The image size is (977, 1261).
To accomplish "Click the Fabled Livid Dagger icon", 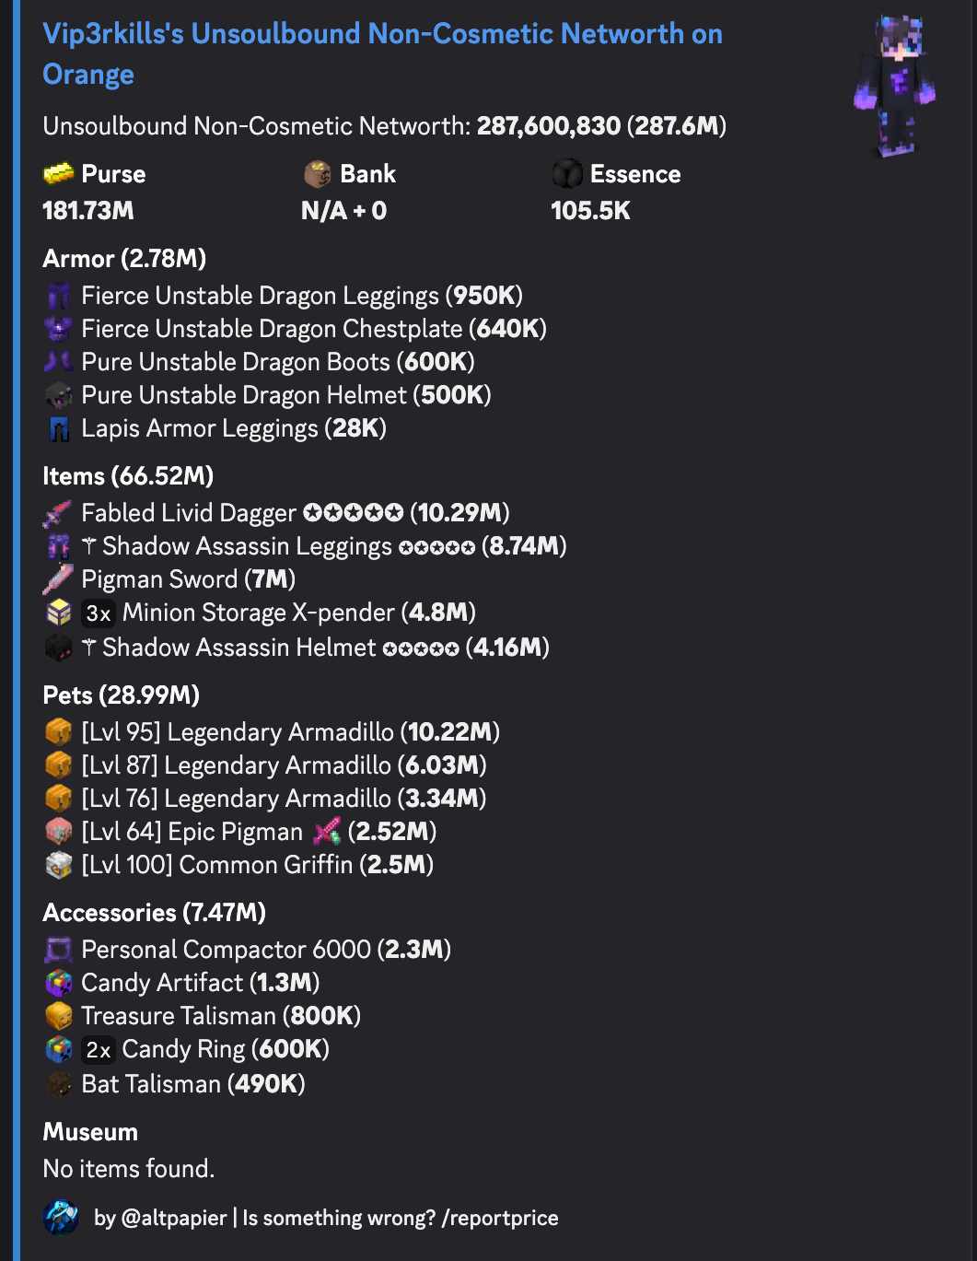I will [58, 513].
